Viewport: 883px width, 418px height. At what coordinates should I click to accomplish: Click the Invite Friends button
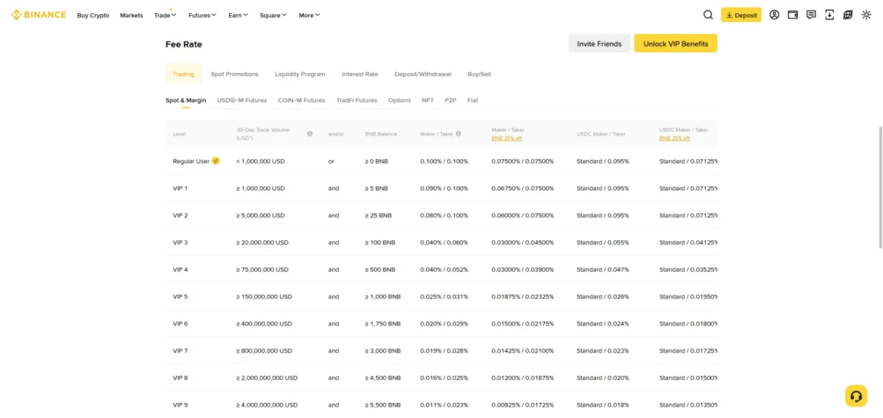coord(599,43)
